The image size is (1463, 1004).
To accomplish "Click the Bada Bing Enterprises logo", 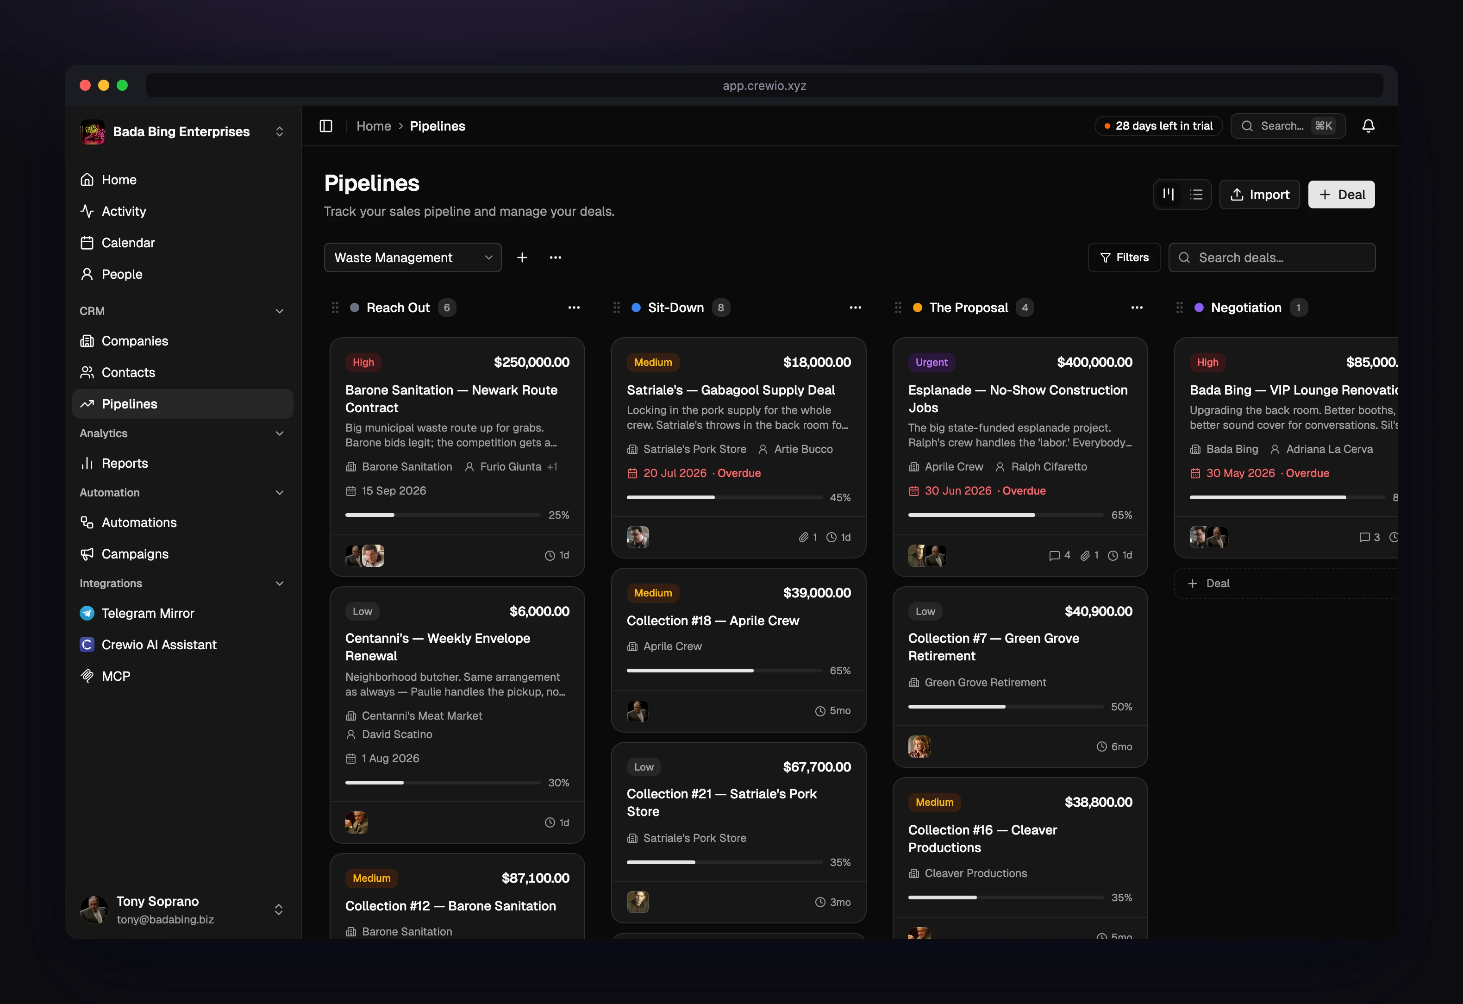I will pos(93,132).
